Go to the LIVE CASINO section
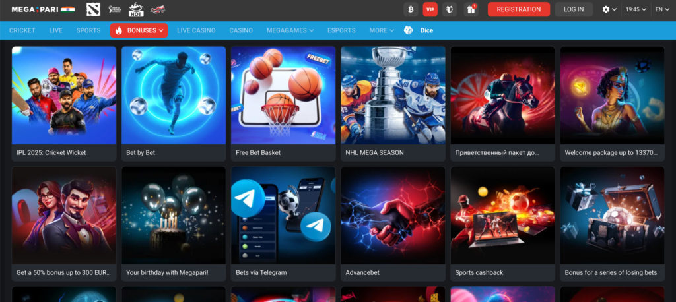 point(196,30)
